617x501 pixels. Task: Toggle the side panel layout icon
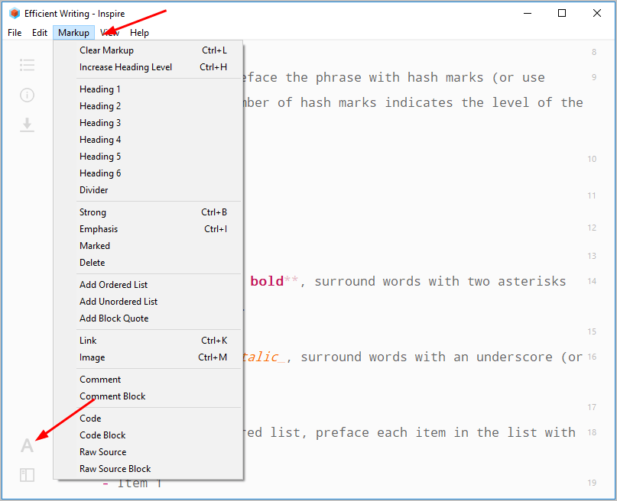(28, 475)
